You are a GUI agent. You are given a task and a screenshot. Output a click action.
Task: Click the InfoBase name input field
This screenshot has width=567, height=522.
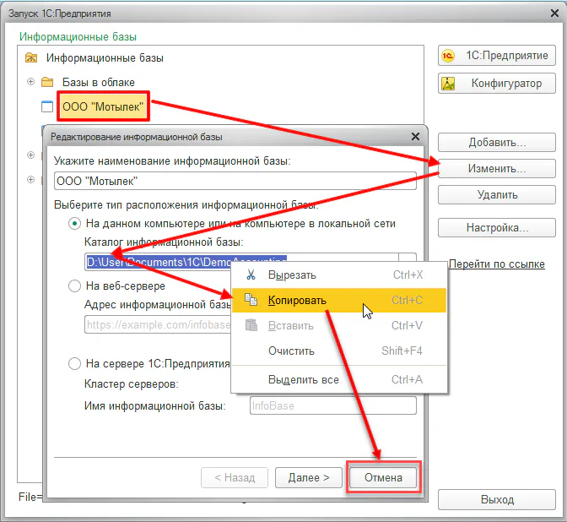(x=332, y=406)
